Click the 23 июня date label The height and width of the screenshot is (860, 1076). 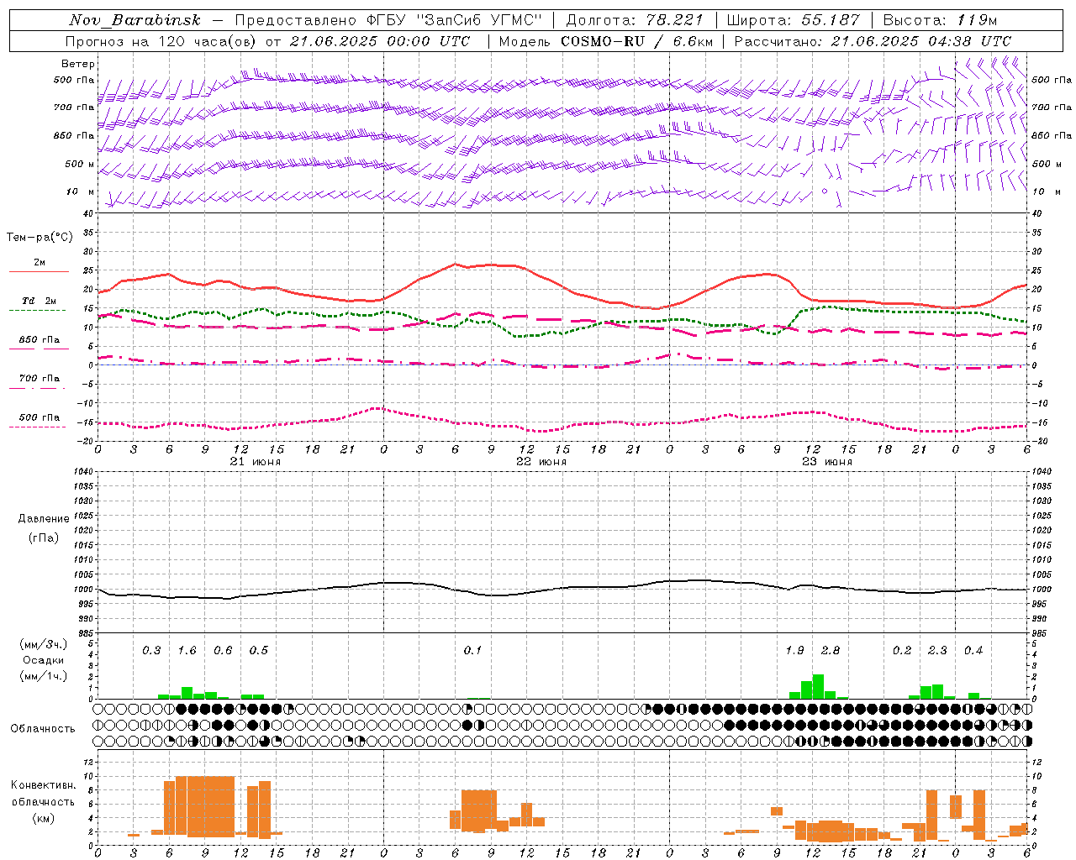point(827,462)
